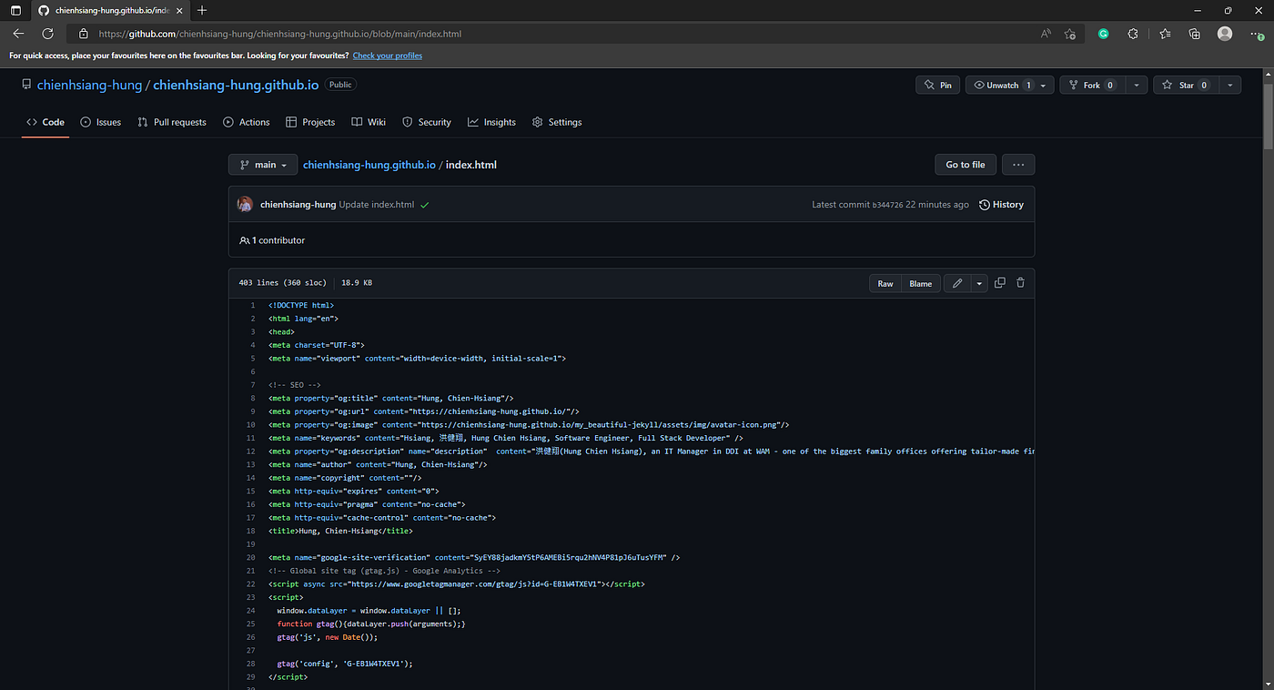View the green check commit status
The image size is (1274, 690).
[424, 205]
